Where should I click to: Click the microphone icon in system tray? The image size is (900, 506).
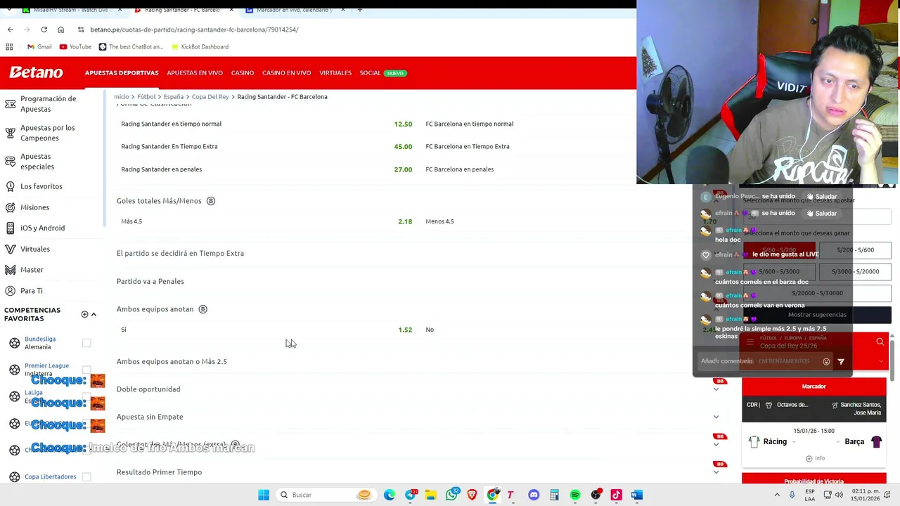(792, 495)
